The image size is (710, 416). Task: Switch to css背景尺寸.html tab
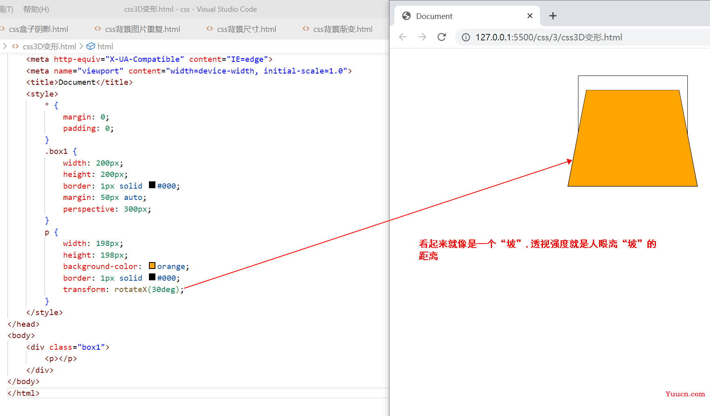pos(246,29)
